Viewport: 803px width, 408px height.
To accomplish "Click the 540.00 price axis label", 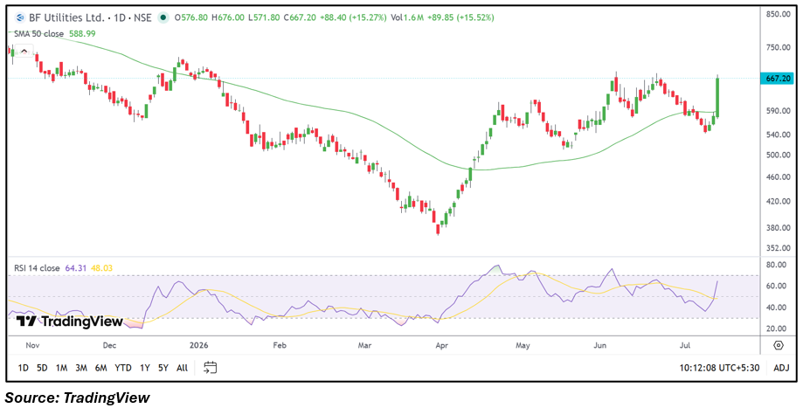I will click(x=779, y=135).
